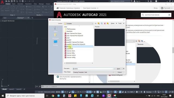Click the Windows taskbar search box
The image size is (174, 98).
(x=25, y=96)
